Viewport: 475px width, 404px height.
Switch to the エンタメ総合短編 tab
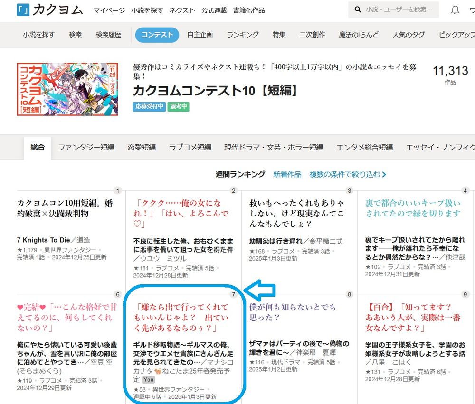[365, 148]
